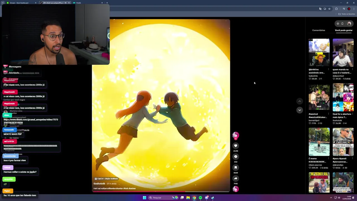
Task: Click the #anime hashtag in caption
Action: coord(132,188)
